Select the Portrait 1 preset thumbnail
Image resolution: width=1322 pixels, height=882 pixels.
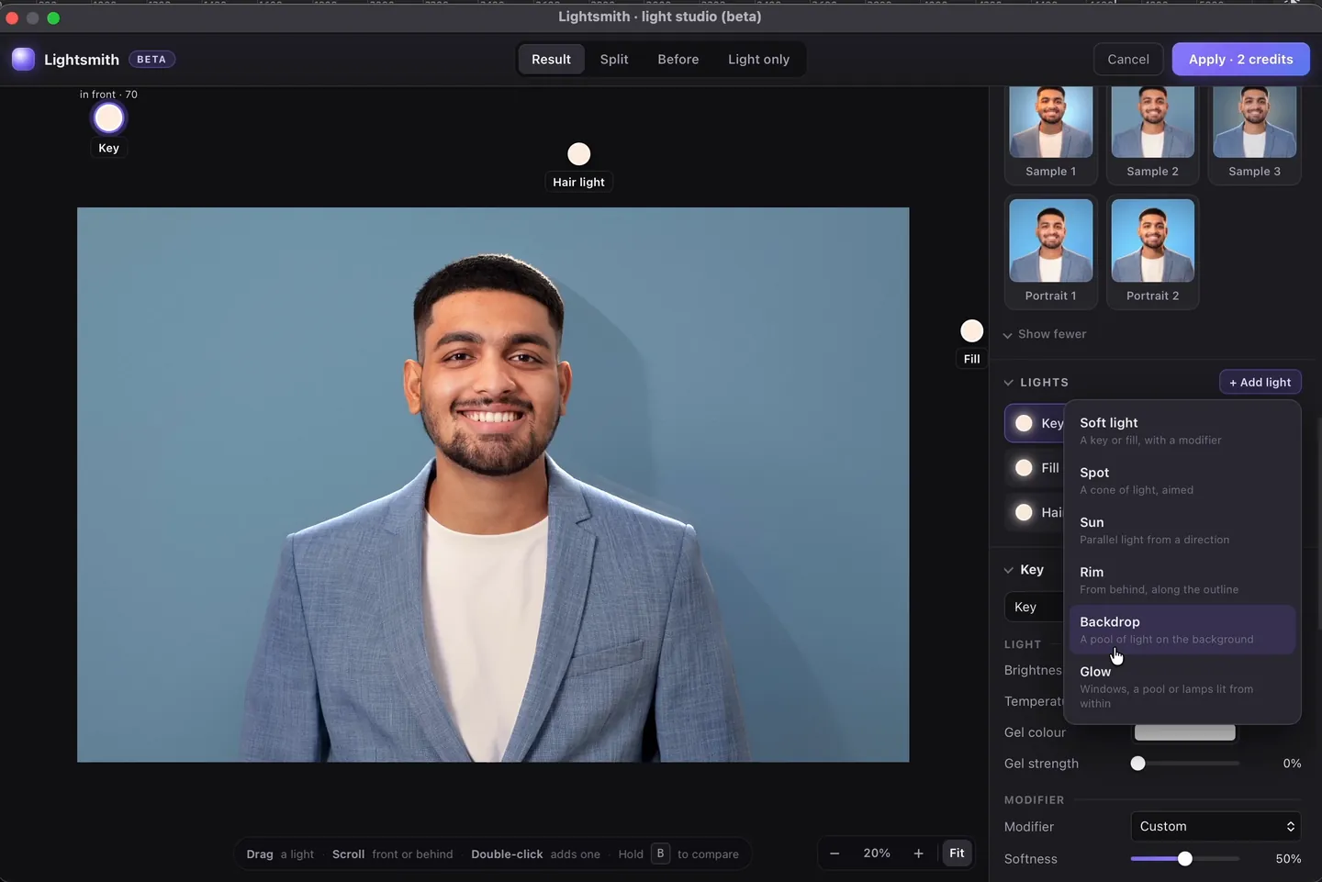pyautogui.click(x=1051, y=251)
